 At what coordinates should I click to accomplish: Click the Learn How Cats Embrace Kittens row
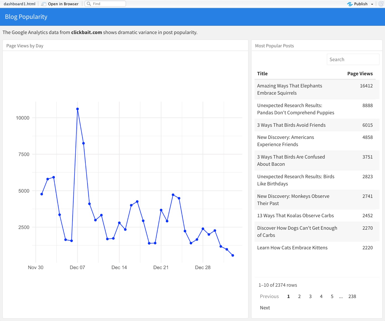[x=292, y=248]
